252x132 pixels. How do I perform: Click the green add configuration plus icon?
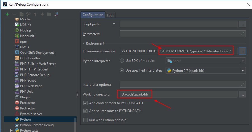point(7,14)
